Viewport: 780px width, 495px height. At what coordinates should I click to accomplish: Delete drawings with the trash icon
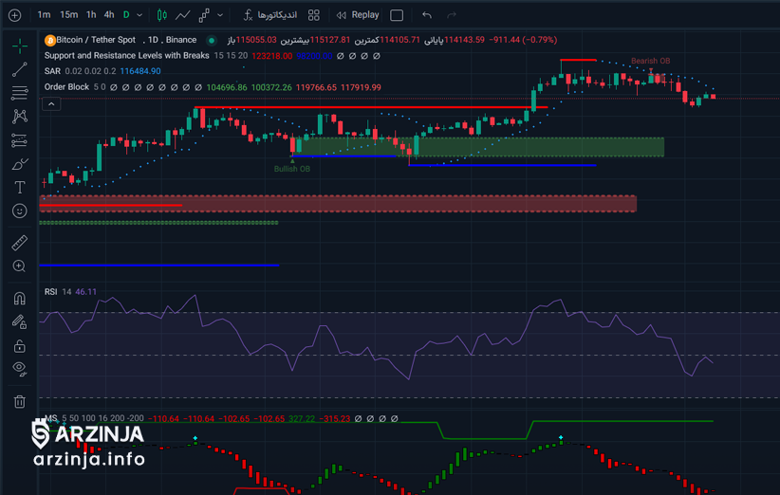[x=20, y=401]
